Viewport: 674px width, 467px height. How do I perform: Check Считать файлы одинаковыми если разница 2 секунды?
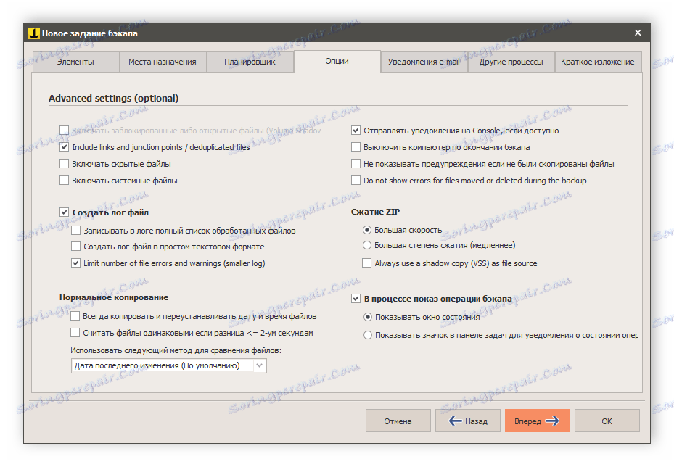click(x=75, y=333)
